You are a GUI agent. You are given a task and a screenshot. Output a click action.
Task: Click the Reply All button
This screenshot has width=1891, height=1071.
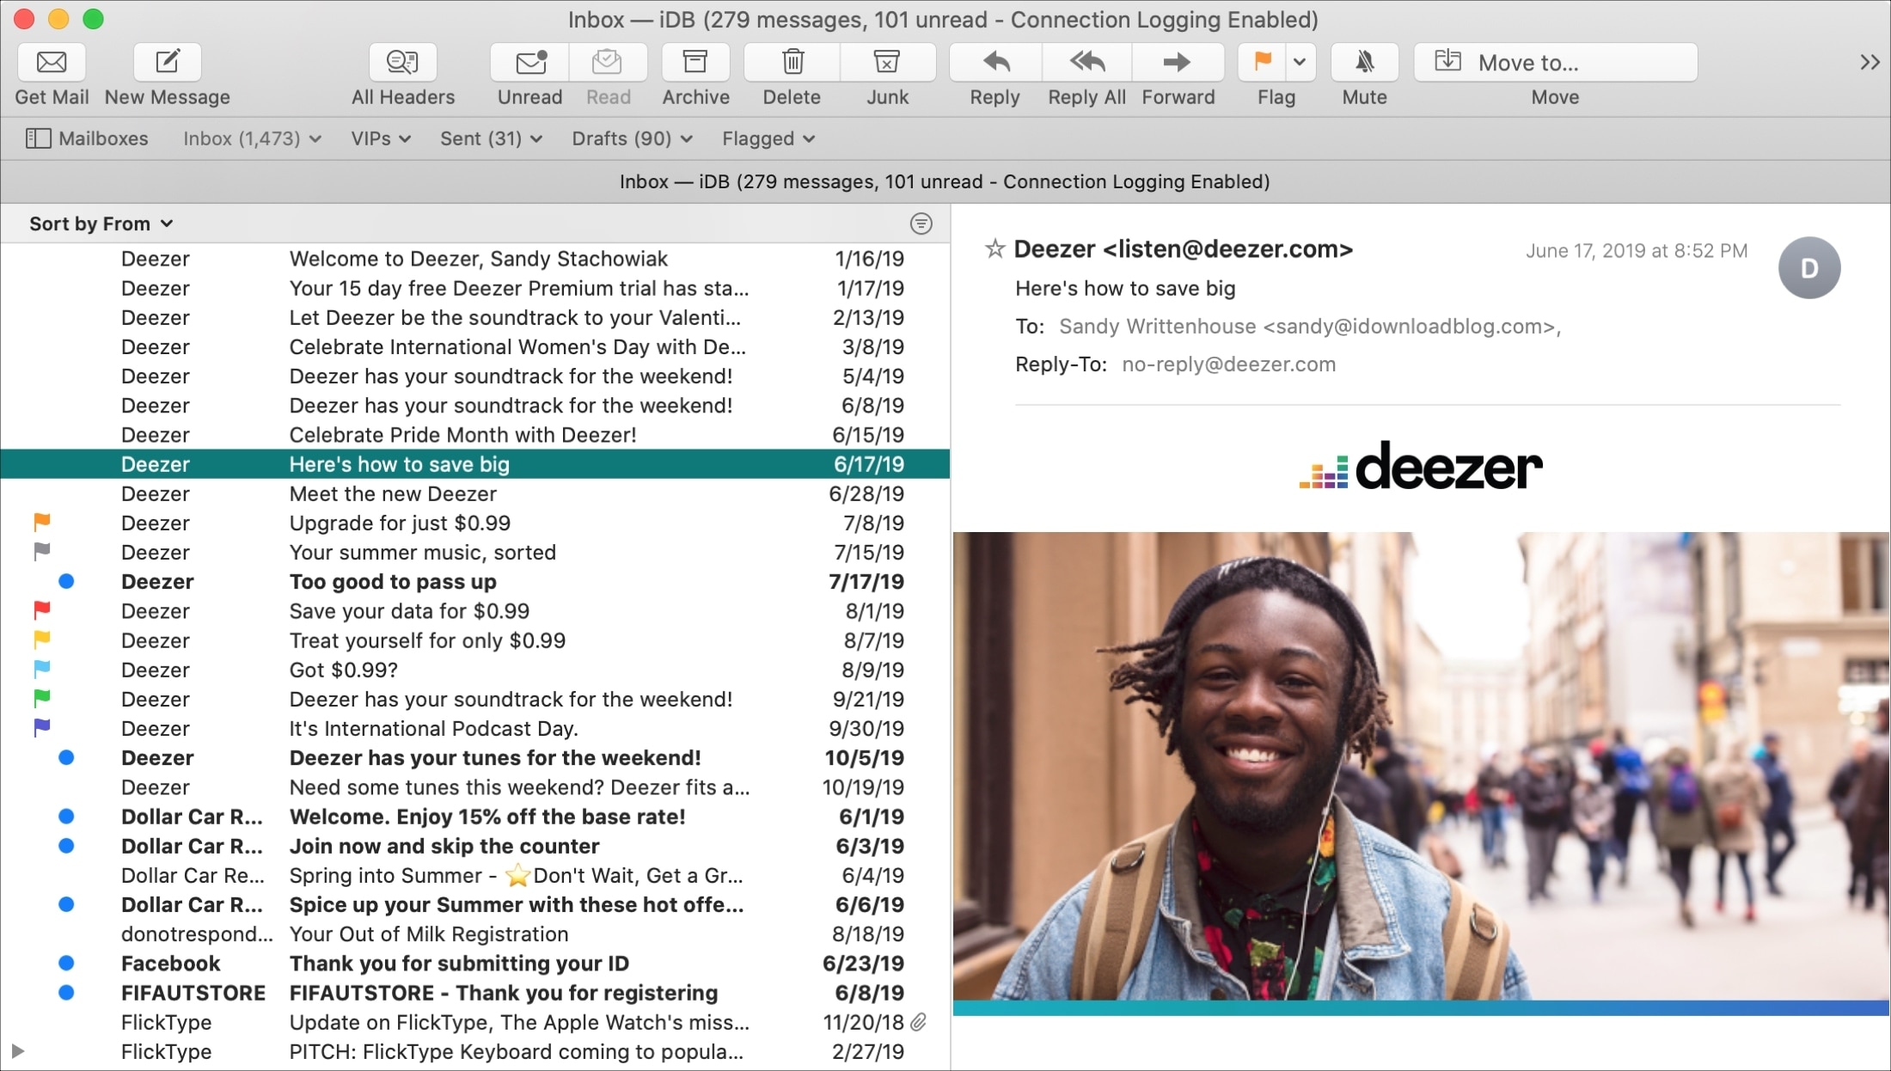click(x=1087, y=62)
